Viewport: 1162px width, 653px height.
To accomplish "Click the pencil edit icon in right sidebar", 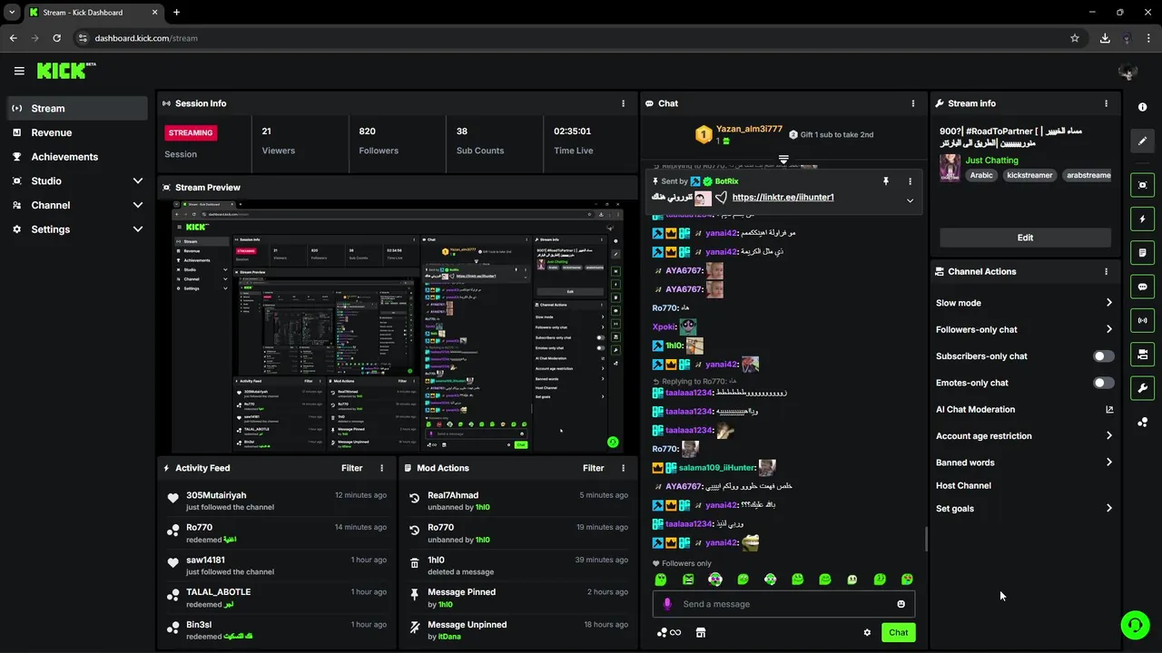I will click(x=1142, y=141).
